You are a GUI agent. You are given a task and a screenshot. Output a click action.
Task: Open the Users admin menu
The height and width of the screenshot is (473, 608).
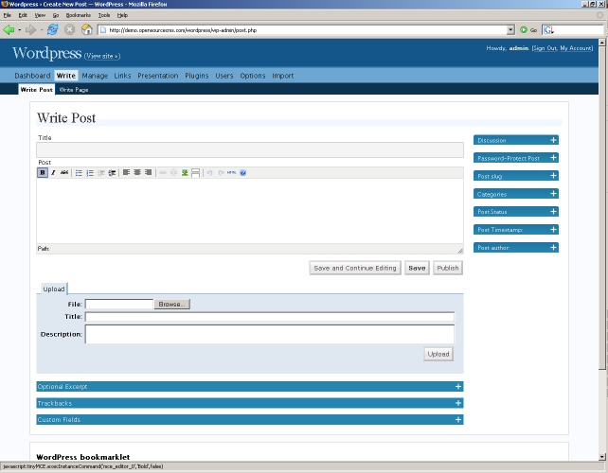pos(224,76)
